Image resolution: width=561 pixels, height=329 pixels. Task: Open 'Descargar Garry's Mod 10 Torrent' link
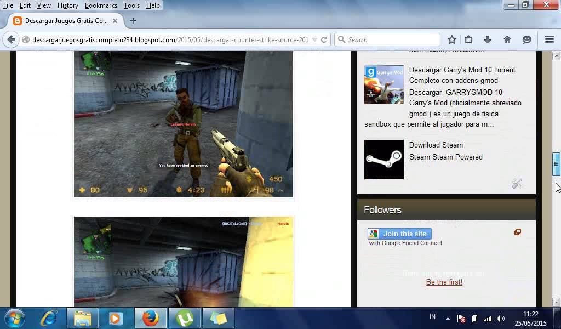(x=462, y=75)
